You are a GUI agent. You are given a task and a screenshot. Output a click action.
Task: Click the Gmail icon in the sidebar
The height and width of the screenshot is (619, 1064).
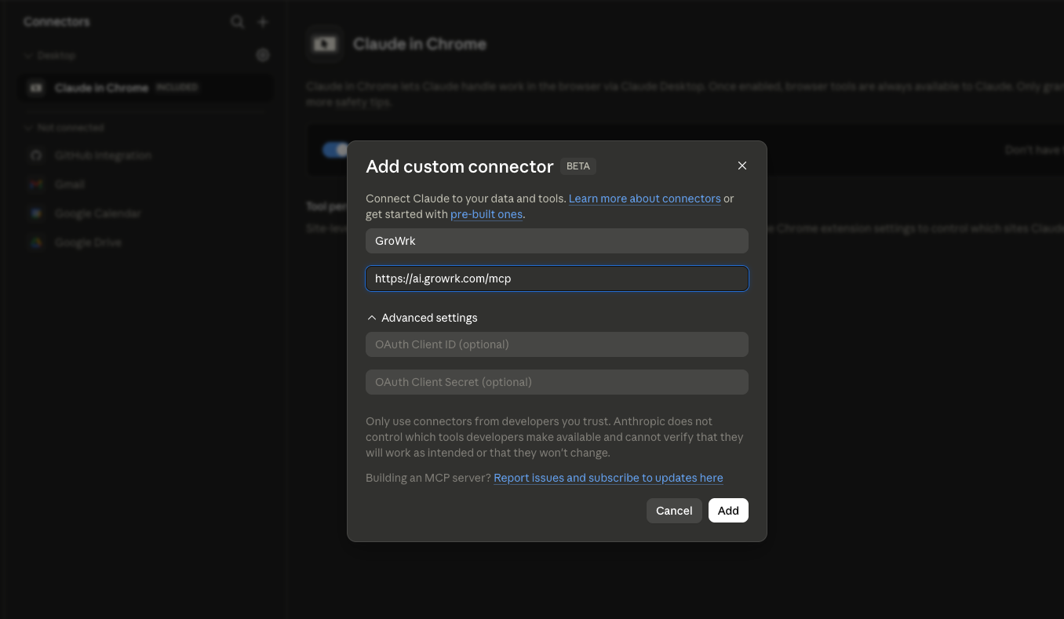36,184
